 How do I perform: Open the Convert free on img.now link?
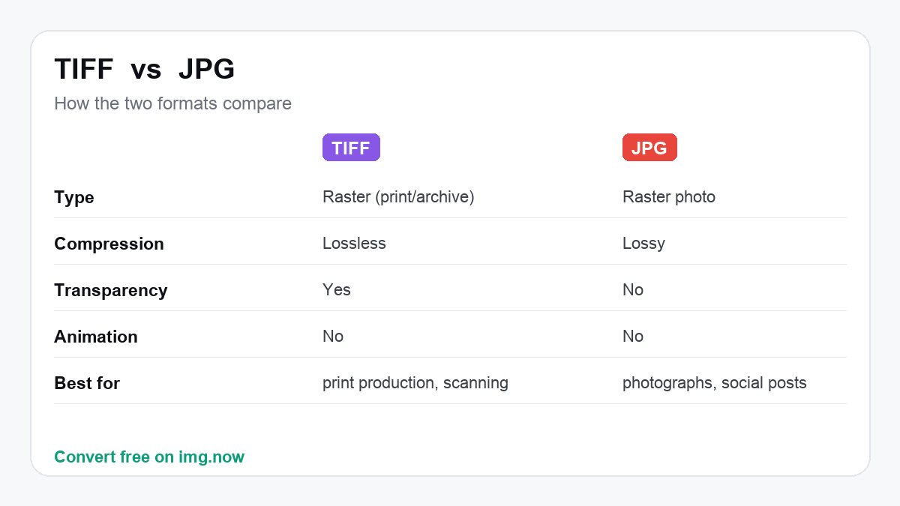click(x=149, y=457)
